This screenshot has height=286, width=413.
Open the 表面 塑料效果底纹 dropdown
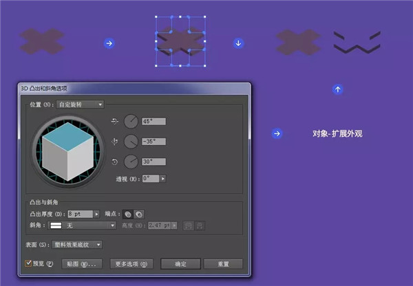[x=77, y=245]
